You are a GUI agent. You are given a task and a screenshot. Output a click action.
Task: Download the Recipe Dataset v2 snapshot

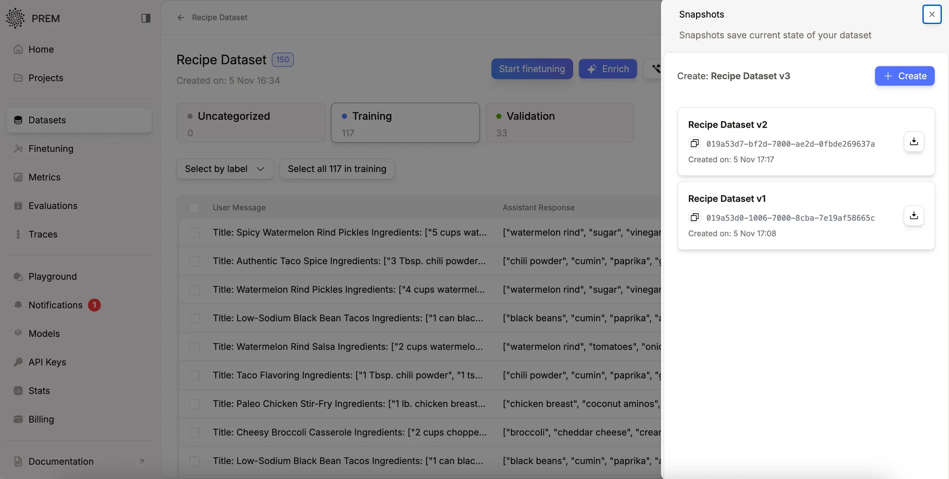(913, 141)
